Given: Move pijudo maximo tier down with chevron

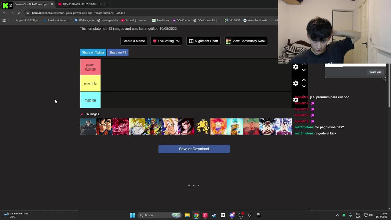Looking at the screenshot, I should (x=304, y=70).
